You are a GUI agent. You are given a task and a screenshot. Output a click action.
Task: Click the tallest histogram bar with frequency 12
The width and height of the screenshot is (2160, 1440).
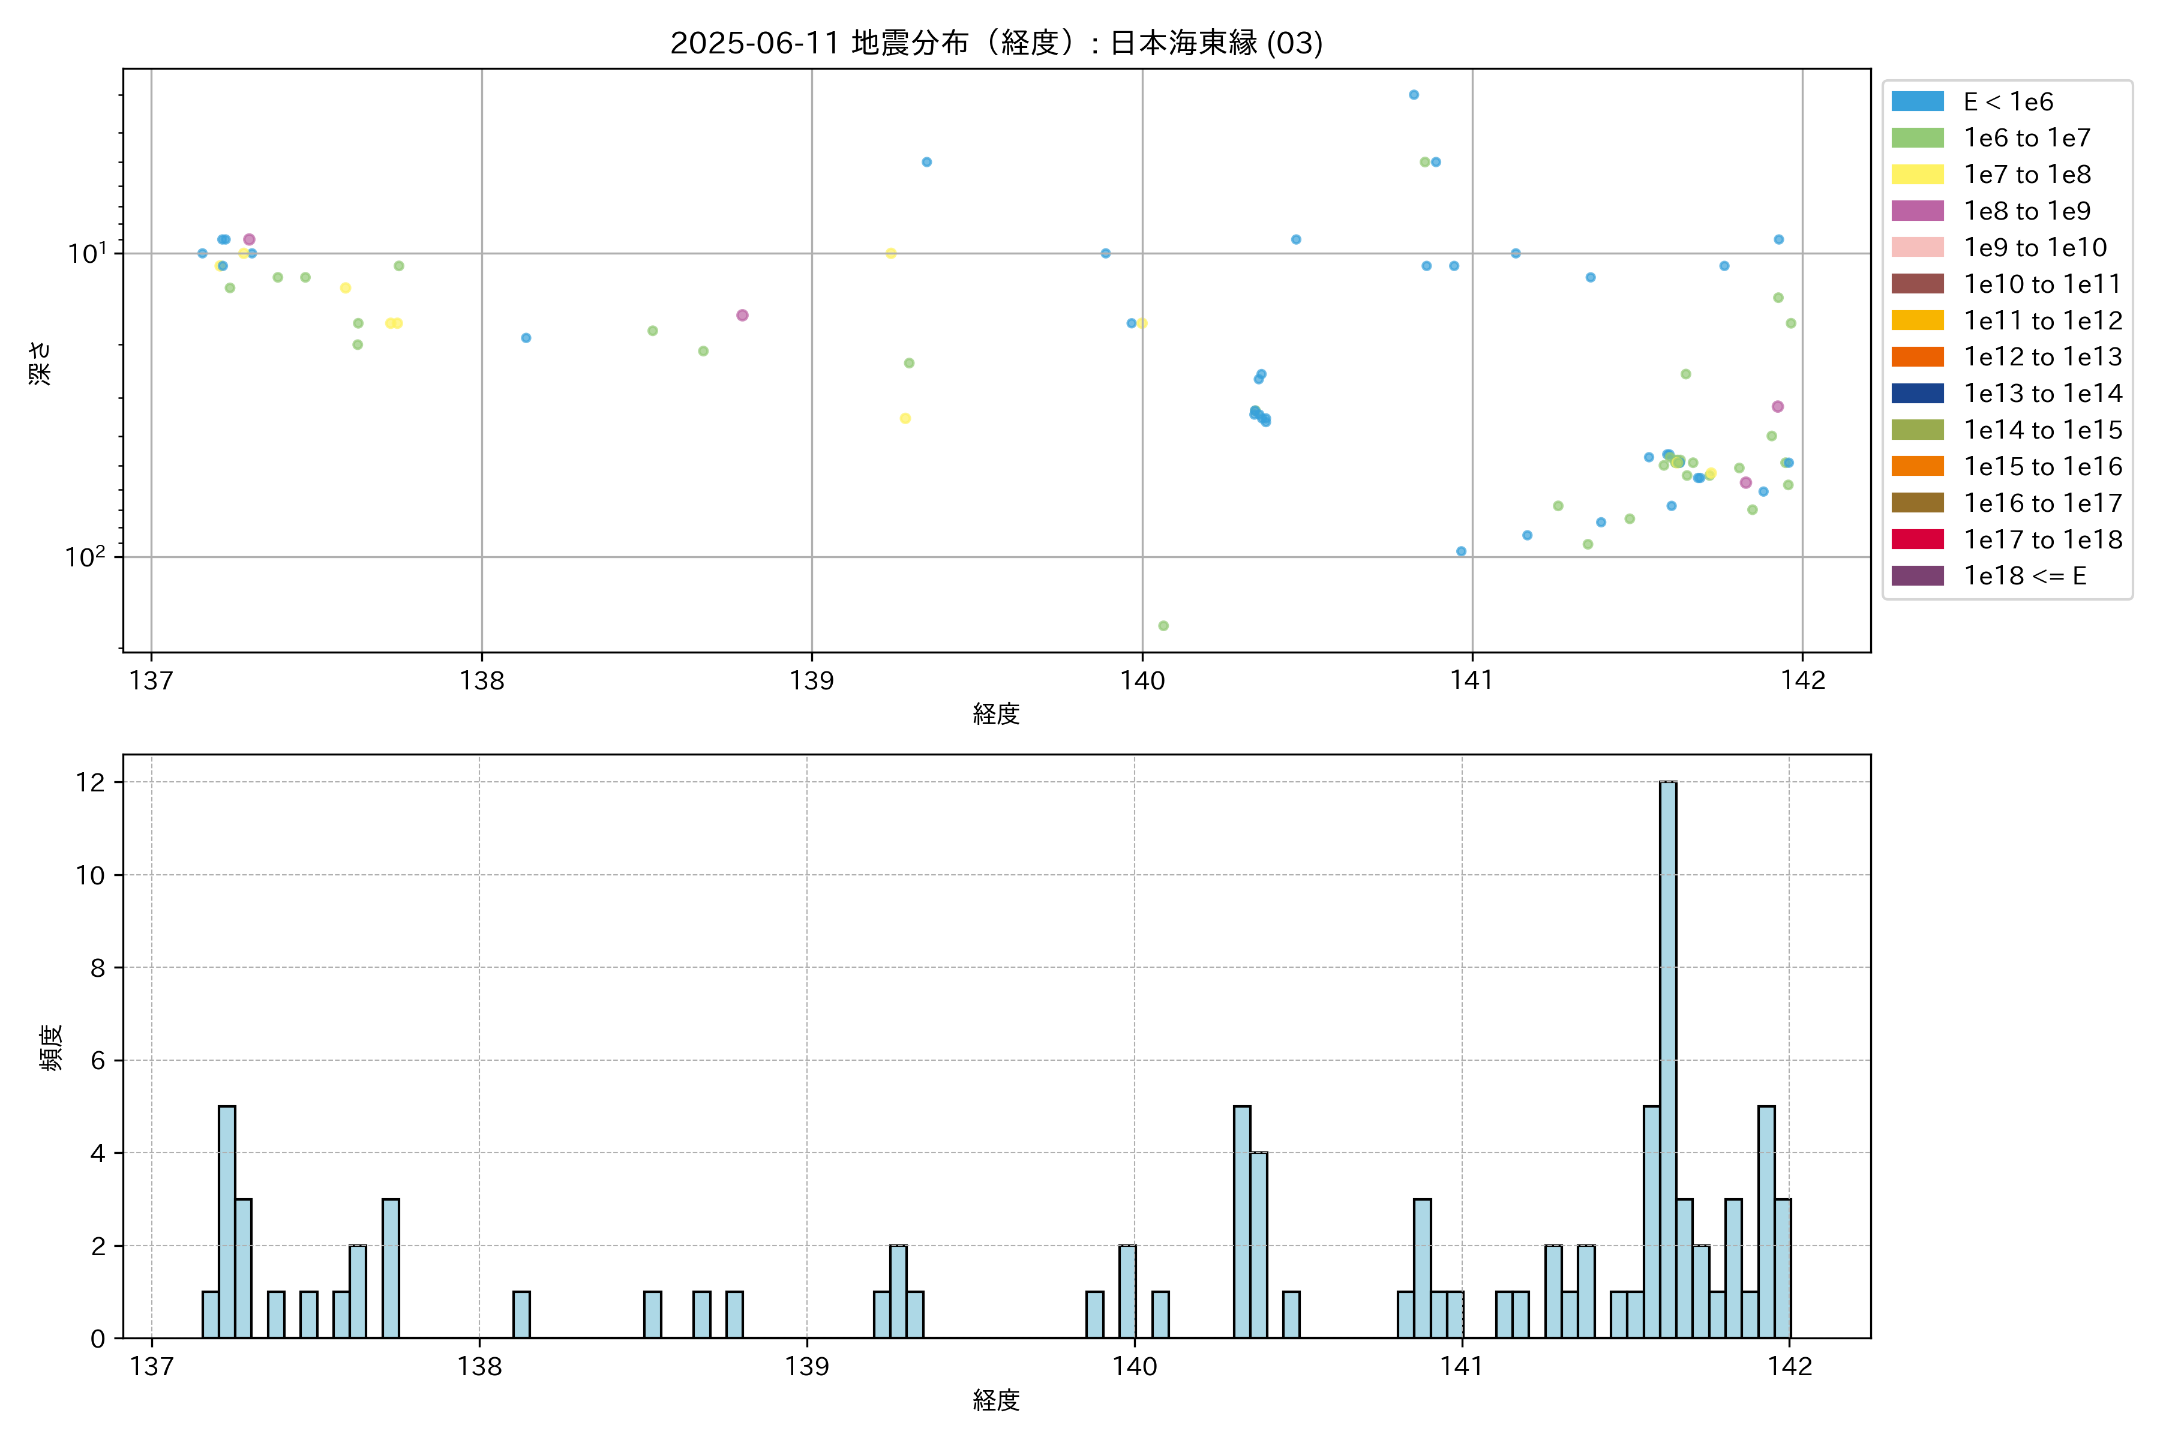pyautogui.click(x=1668, y=1056)
